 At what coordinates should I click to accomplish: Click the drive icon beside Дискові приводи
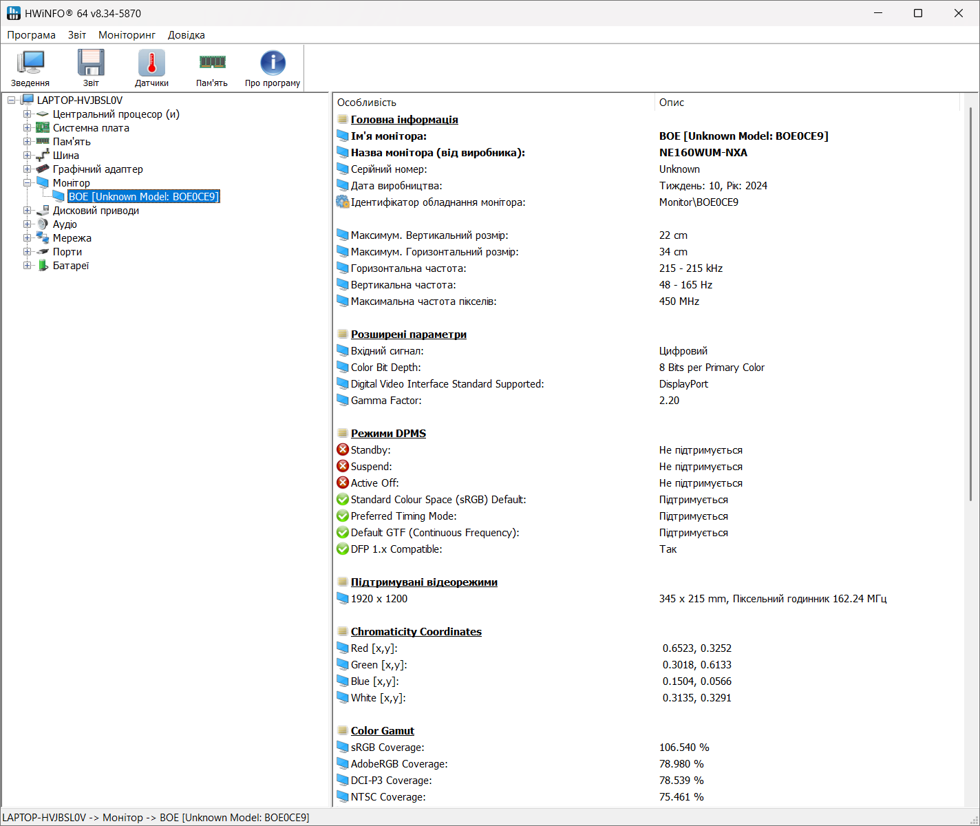point(43,211)
